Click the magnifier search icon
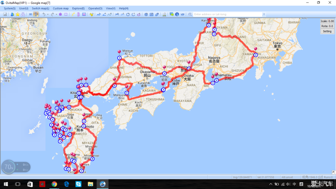 point(190,14)
